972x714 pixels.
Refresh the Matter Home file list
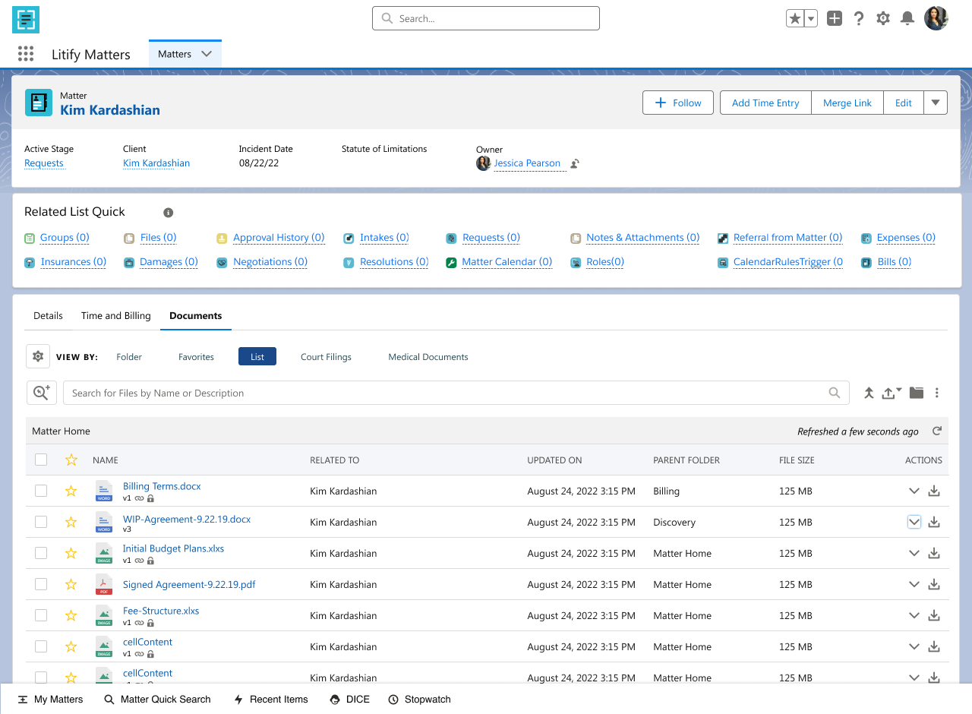point(937,431)
